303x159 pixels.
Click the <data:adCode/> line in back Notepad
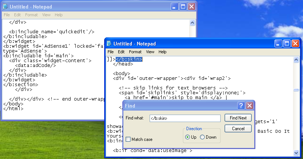35,65
